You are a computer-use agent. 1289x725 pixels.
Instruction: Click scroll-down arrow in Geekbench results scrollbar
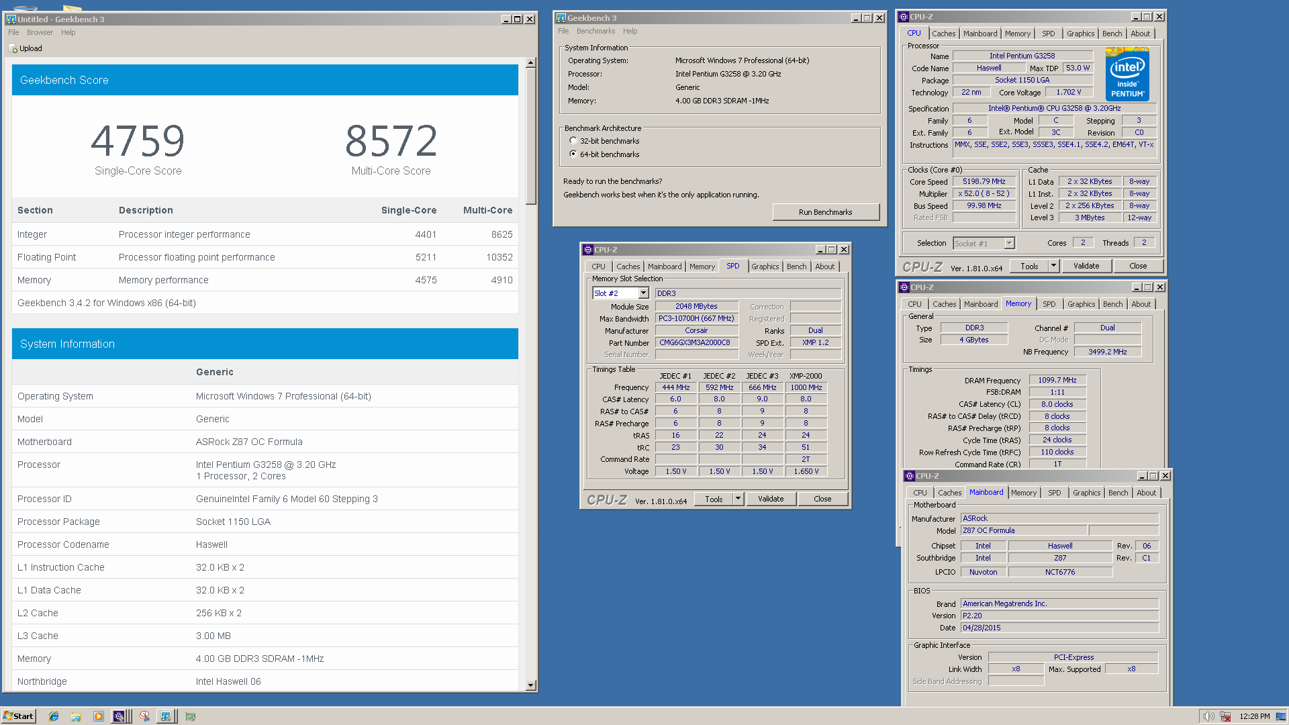(x=531, y=685)
